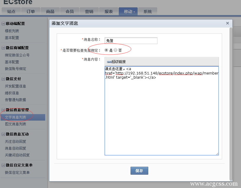The height and width of the screenshot is (188, 241).
Task: Click the 保存 button
Action: coord(139,171)
